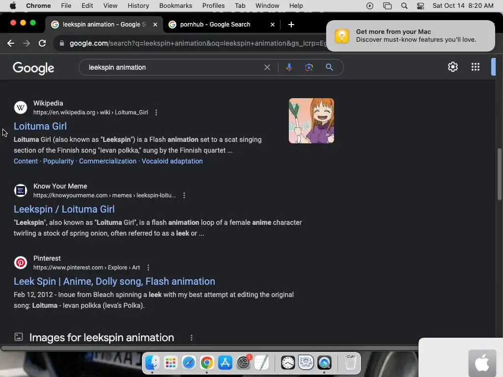Open the File menu

(66, 6)
